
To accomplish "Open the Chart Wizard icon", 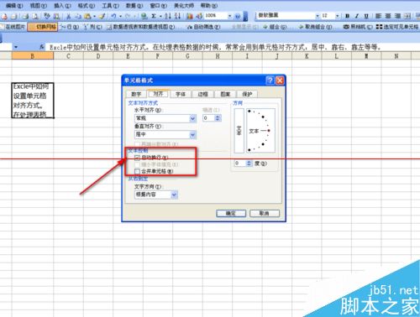I will click(190, 16).
